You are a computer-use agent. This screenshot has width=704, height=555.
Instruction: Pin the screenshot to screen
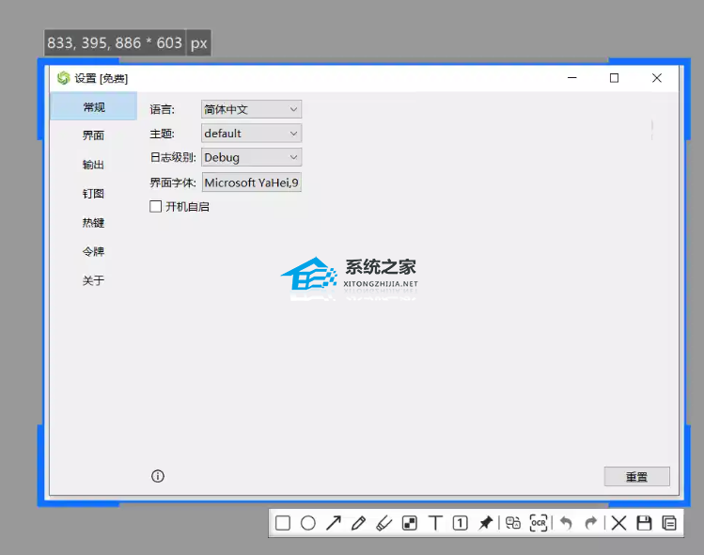[x=485, y=524]
